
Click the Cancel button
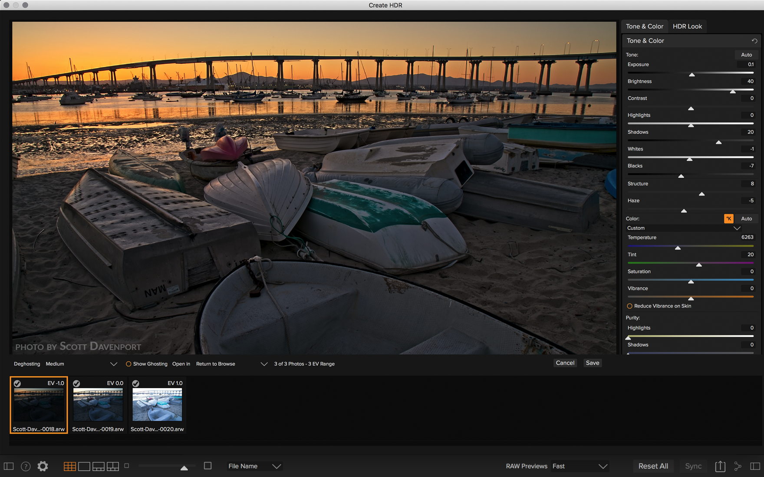565,363
